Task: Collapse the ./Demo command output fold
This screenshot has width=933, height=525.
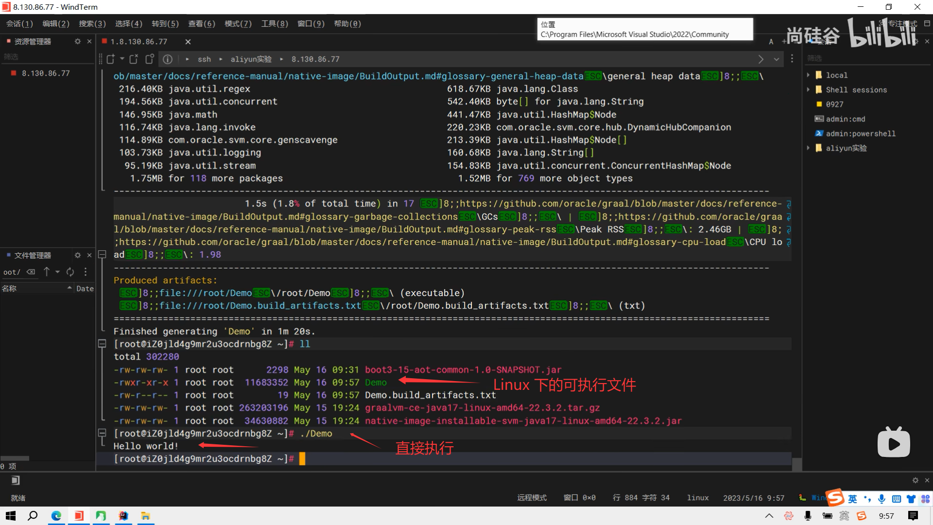Action: click(x=102, y=433)
